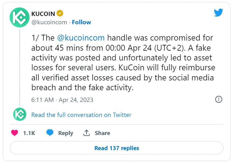Click the share upload arrow icon
The height and width of the screenshot is (163, 233).
click(87, 133)
